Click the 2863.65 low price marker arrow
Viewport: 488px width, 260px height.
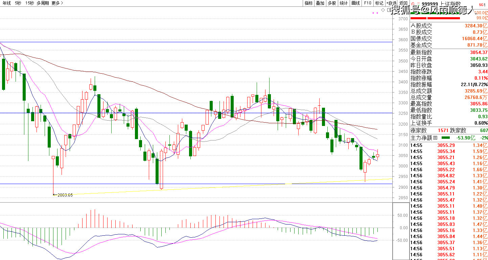pyautogui.click(x=54, y=195)
